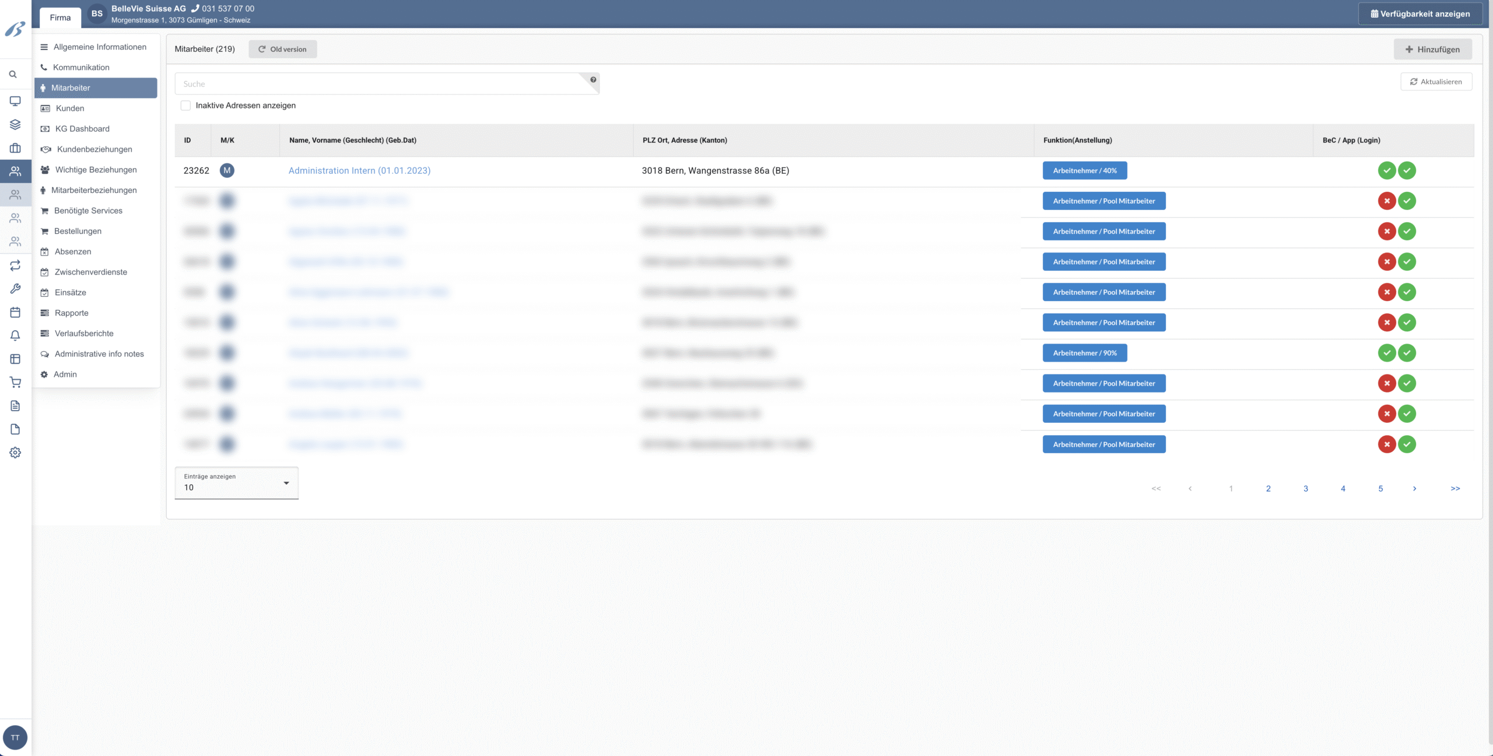Select the Firma tab
This screenshot has height=756, width=1493.
[x=60, y=17]
